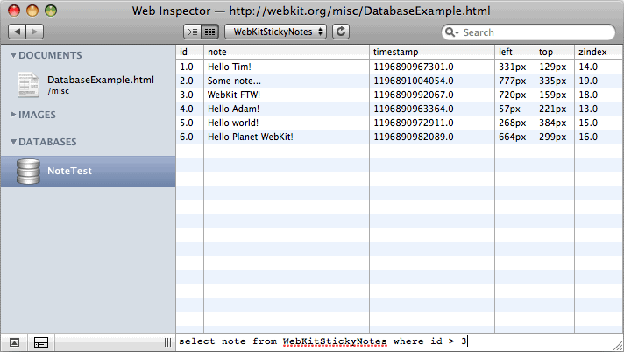Switch to query console view
624x352 pixels.
192,32
